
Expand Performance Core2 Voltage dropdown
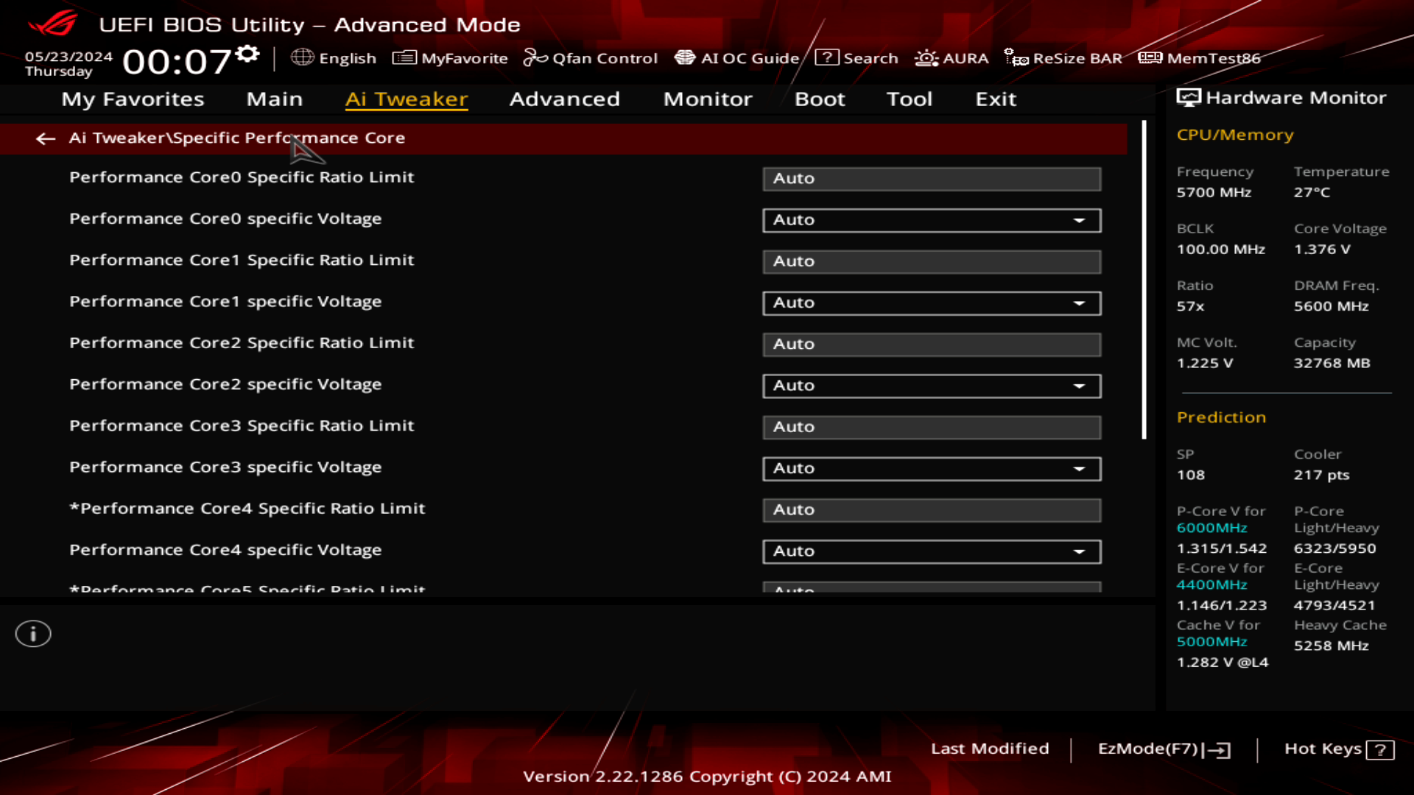point(1080,386)
